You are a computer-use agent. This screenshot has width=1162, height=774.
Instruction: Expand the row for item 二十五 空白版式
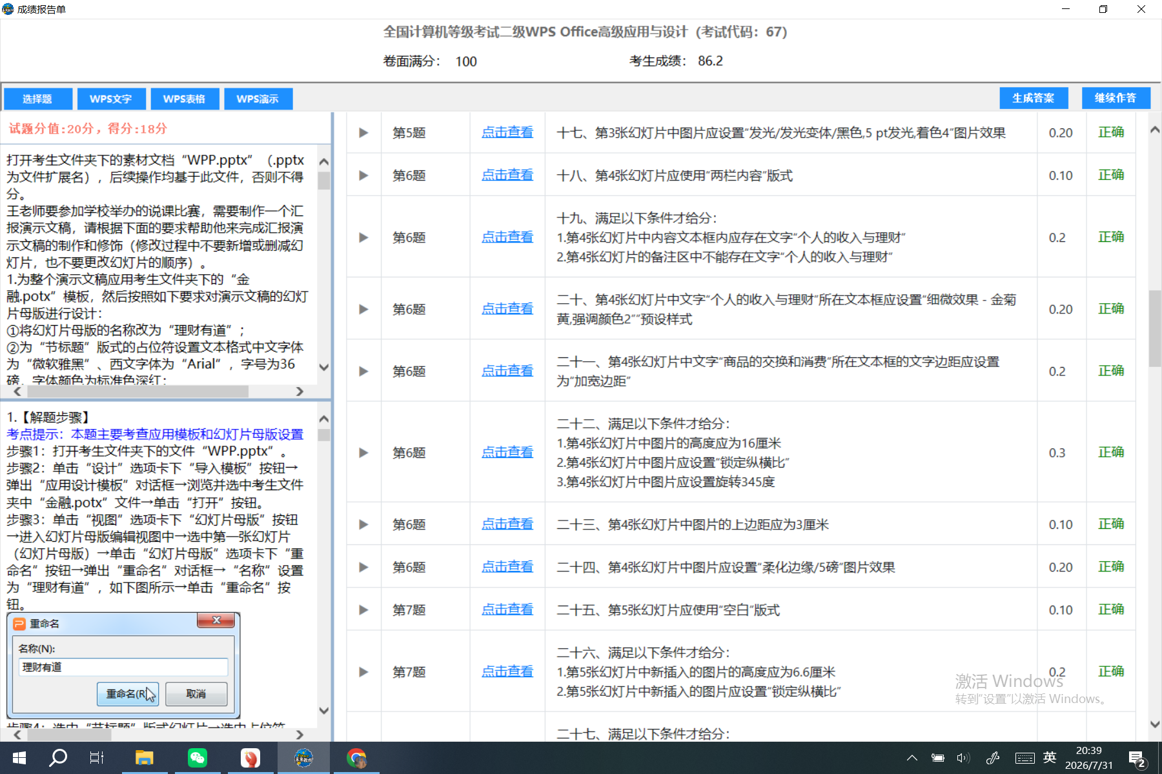363,610
